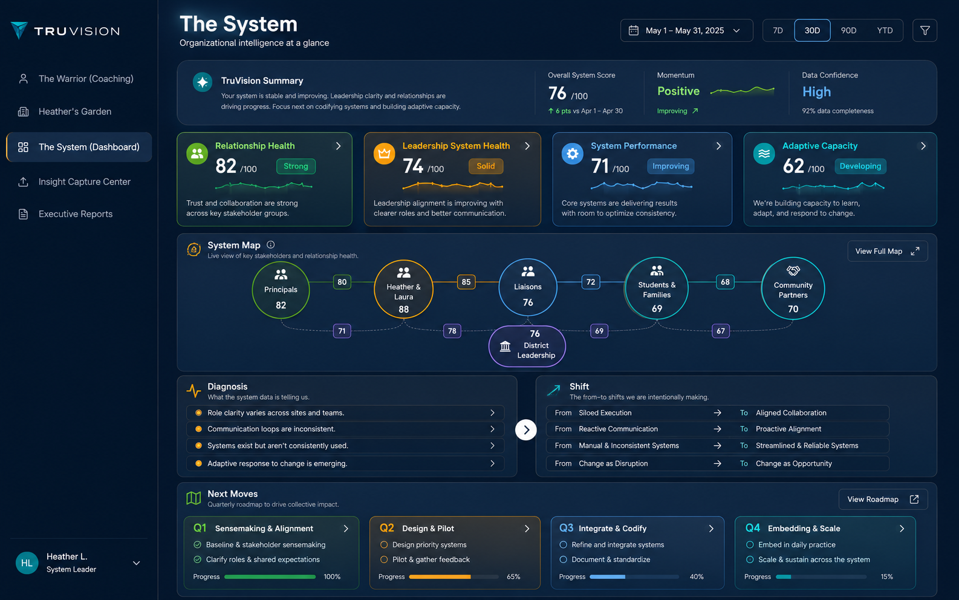The image size is (959, 600).
Task: Click the Students & Families 69 node
Action: pos(657,289)
